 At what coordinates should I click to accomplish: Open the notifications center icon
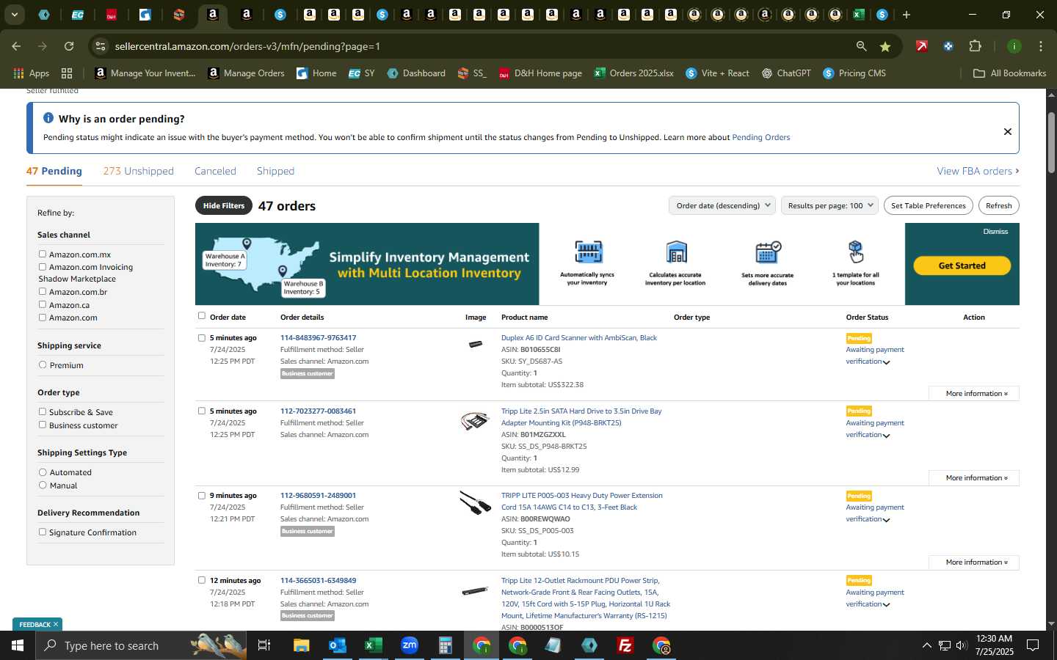(x=1033, y=645)
